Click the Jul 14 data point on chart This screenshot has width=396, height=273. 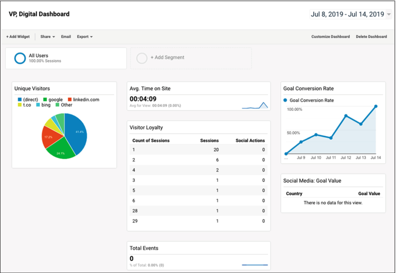pyautogui.click(x=376, y=106)
